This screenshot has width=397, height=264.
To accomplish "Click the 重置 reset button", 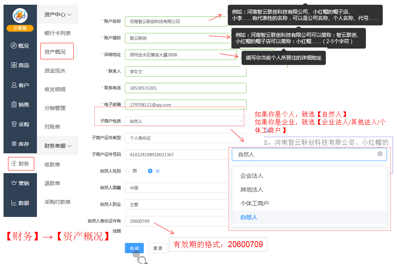I will (x=158, y=248).
